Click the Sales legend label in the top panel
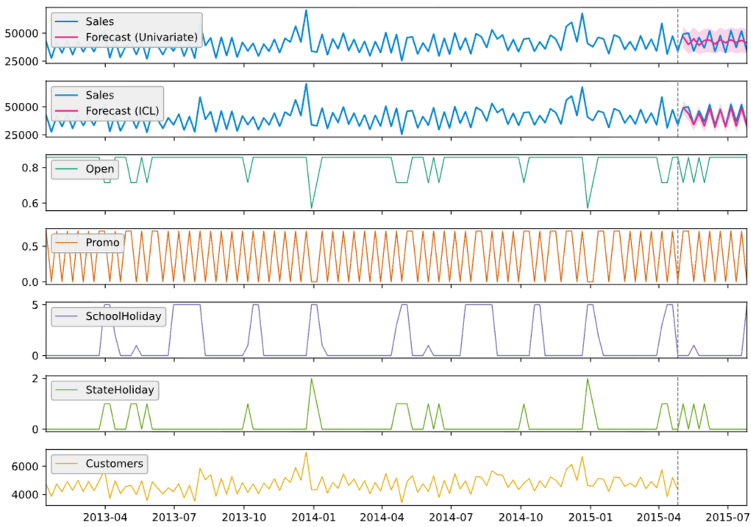Viewport: 751px width, 527px height. coord(99,21)
